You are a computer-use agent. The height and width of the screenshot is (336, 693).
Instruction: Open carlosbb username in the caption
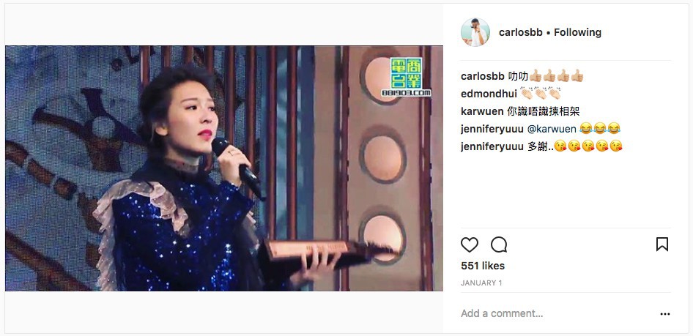point(482,76)
